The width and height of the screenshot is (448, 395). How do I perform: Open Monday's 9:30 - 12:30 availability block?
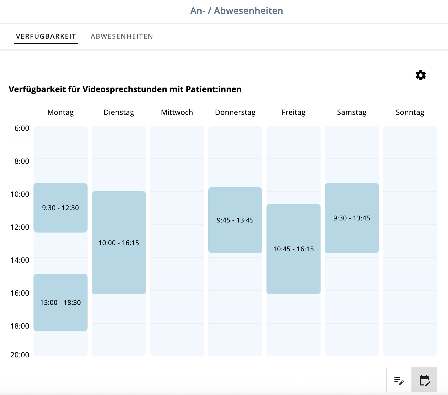pyautogui.click(x=60, y=208)
